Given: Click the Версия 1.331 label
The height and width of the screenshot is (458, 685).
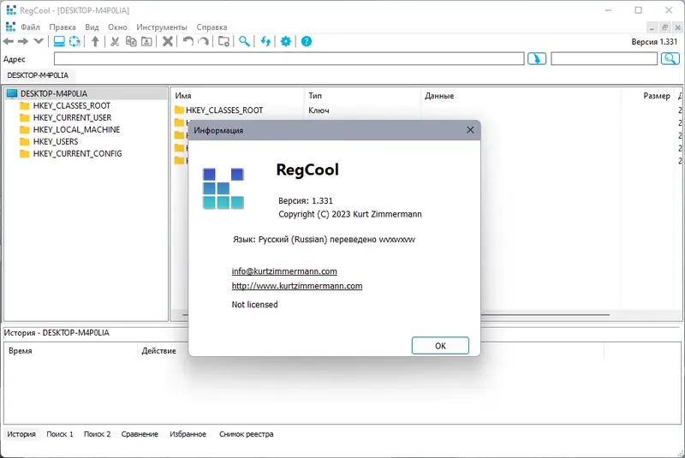Looking at the screenshot, I should pos(654,42).
